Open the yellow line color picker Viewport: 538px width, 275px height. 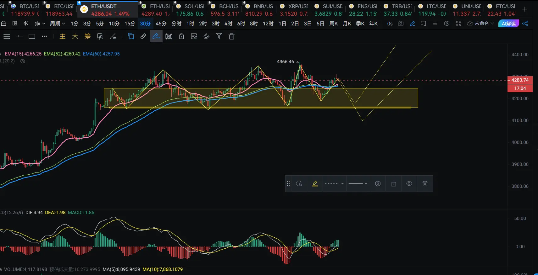pyautogui.click(x=315, y=184)
